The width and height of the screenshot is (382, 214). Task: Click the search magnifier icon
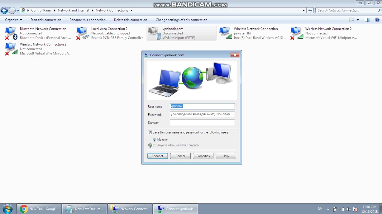379,10
